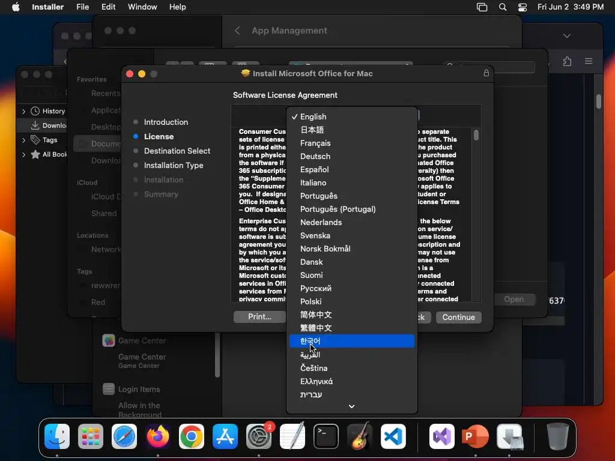This screenshot has width=615, height=461.
Task: Select Svenska language
Action: coord(351,235)
